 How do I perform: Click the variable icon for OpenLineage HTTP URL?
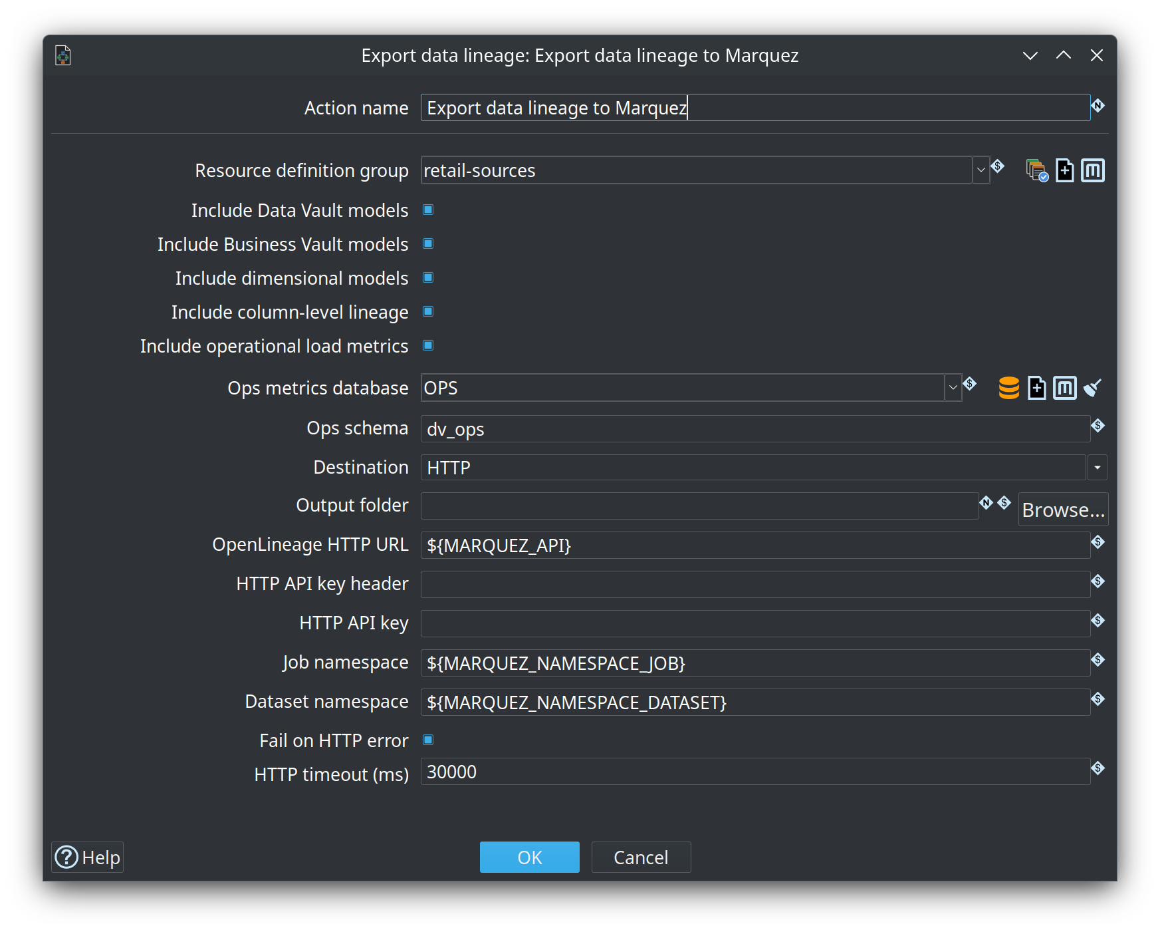coord(1098,542)
